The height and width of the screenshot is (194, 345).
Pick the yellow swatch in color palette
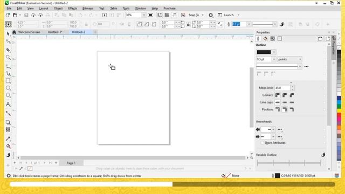point(339,110)
